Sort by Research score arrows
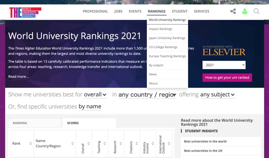The height and width of the screenshot is (158, 269). click(x=121, y=144)
